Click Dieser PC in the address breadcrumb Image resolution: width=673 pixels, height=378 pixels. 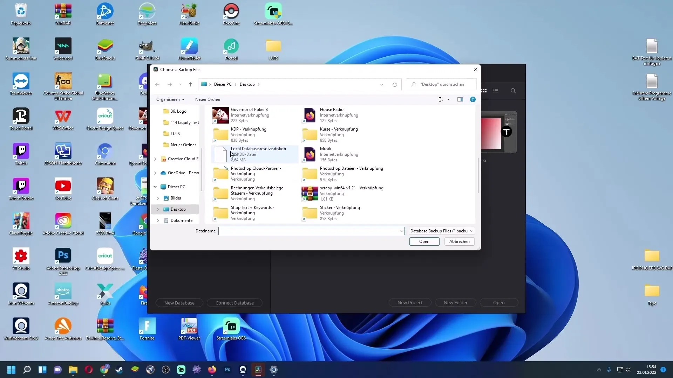click(223, 84)
